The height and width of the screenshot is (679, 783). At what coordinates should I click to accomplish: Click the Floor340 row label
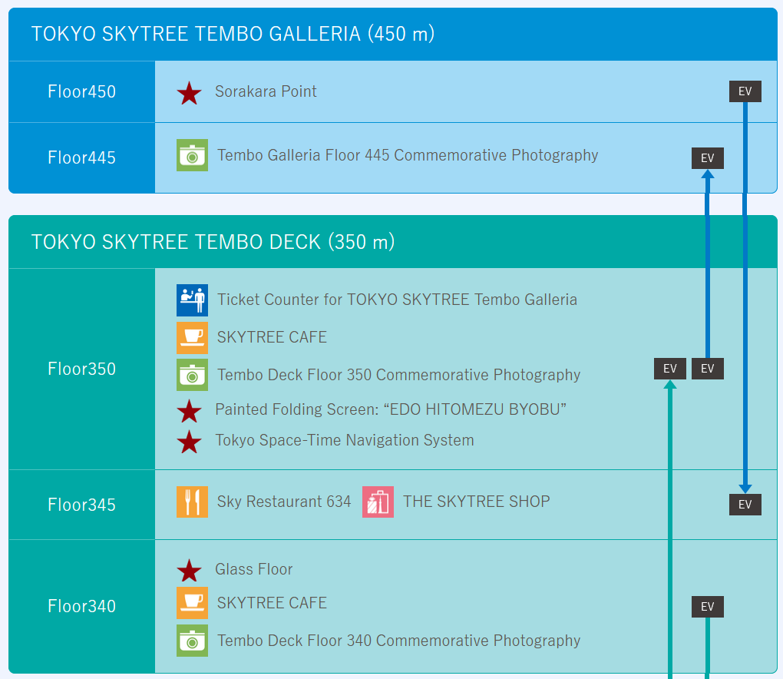pyautogui.click(x=82, y=607)
